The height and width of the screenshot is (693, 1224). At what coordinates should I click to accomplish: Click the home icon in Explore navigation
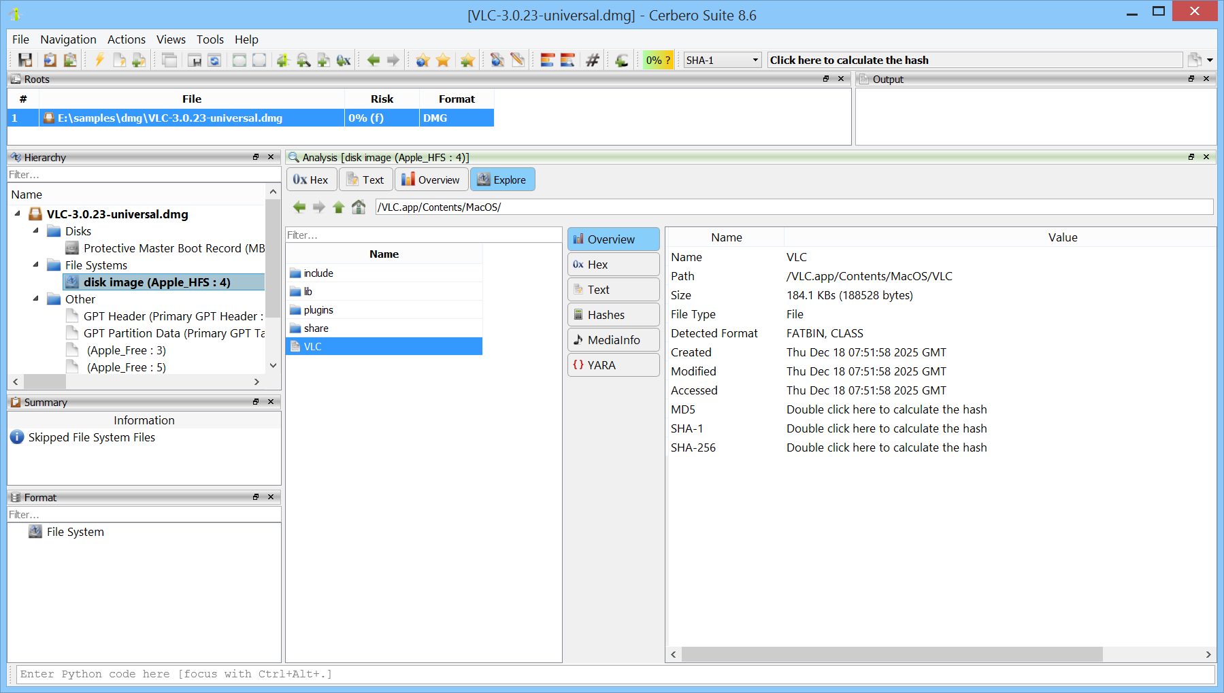point(359,207)
